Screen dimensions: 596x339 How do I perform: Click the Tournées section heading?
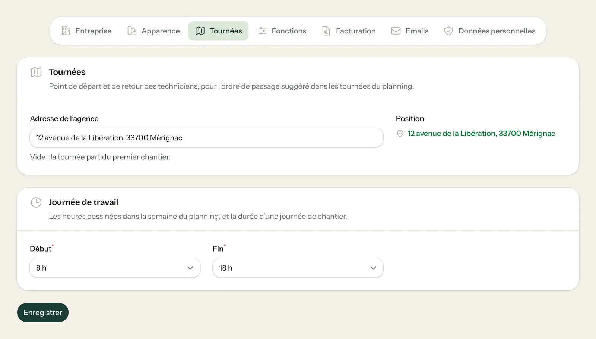click(x=67, y=72)
